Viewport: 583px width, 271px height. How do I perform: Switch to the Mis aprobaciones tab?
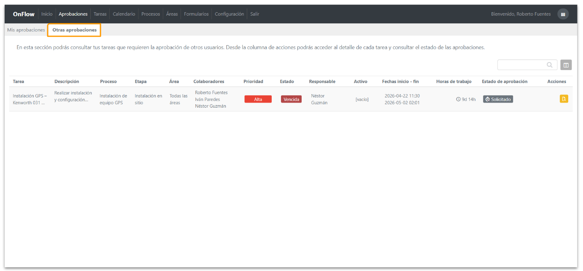point(26,30)
